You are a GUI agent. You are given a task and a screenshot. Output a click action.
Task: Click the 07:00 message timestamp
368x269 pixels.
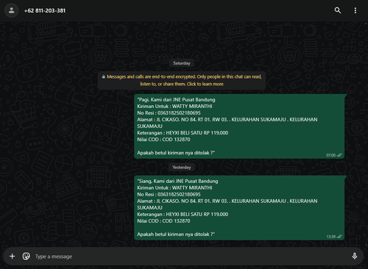tap(330, 155)
